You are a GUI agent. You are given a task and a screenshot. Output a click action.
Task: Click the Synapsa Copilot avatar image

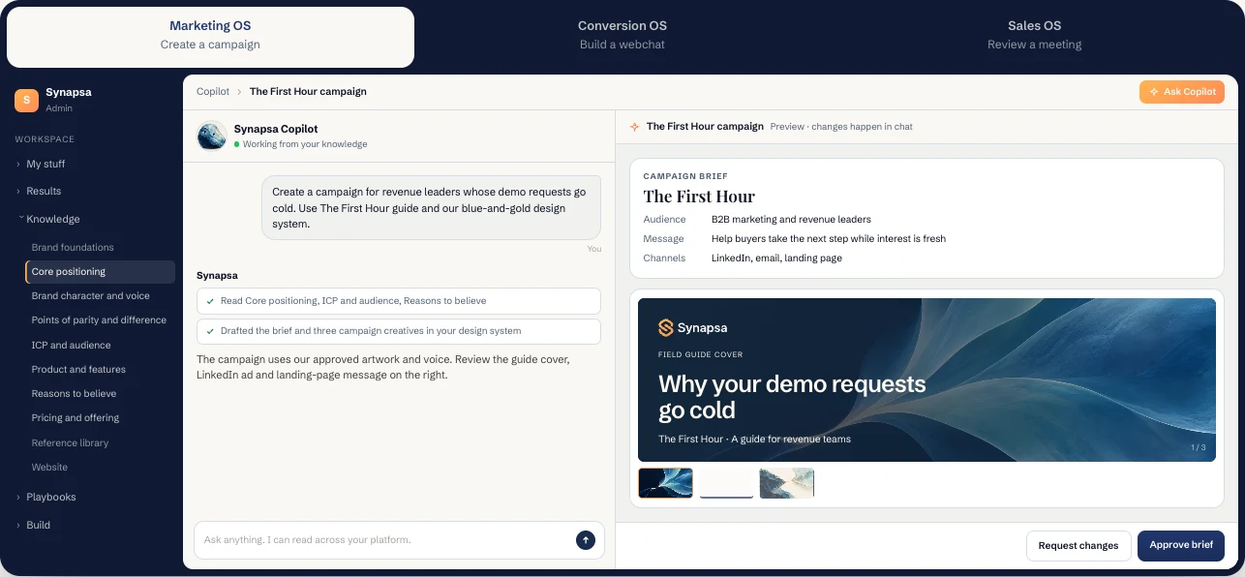[x=211, y=136]
